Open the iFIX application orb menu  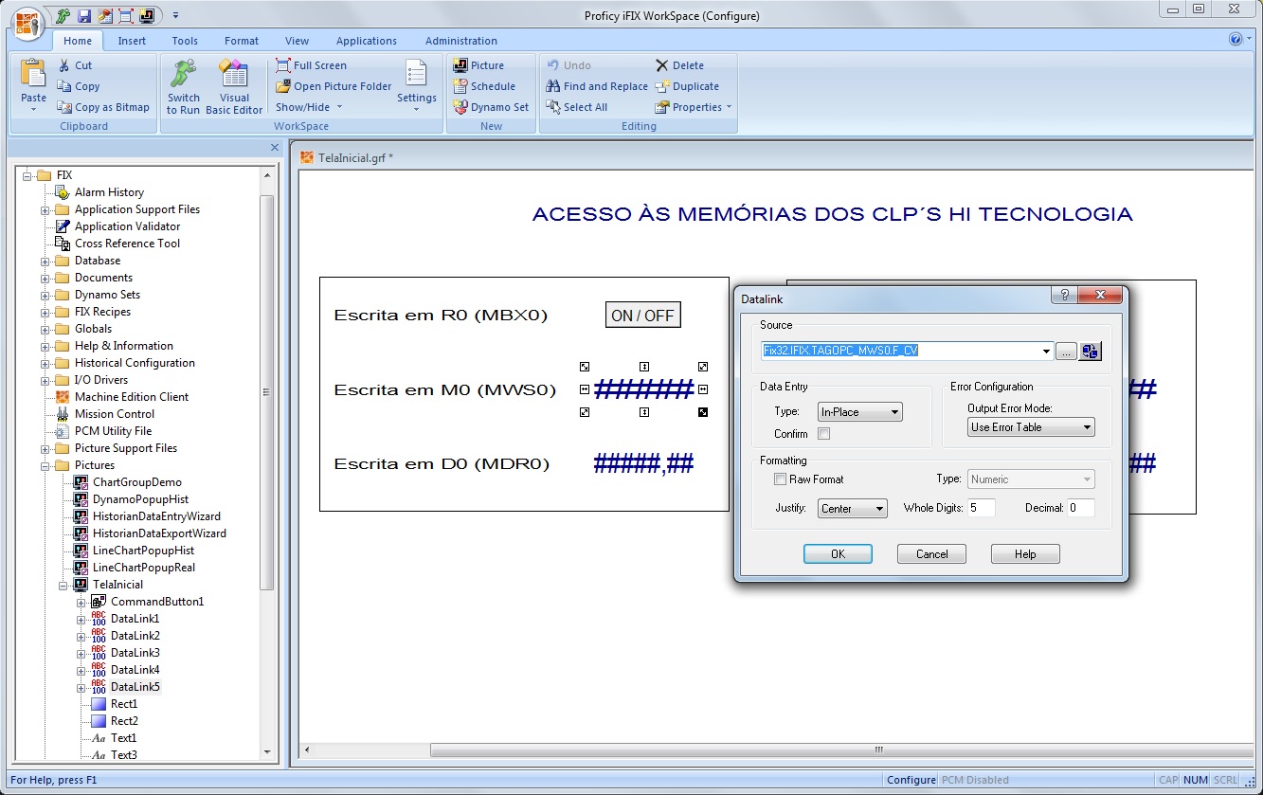coord(28,23)
